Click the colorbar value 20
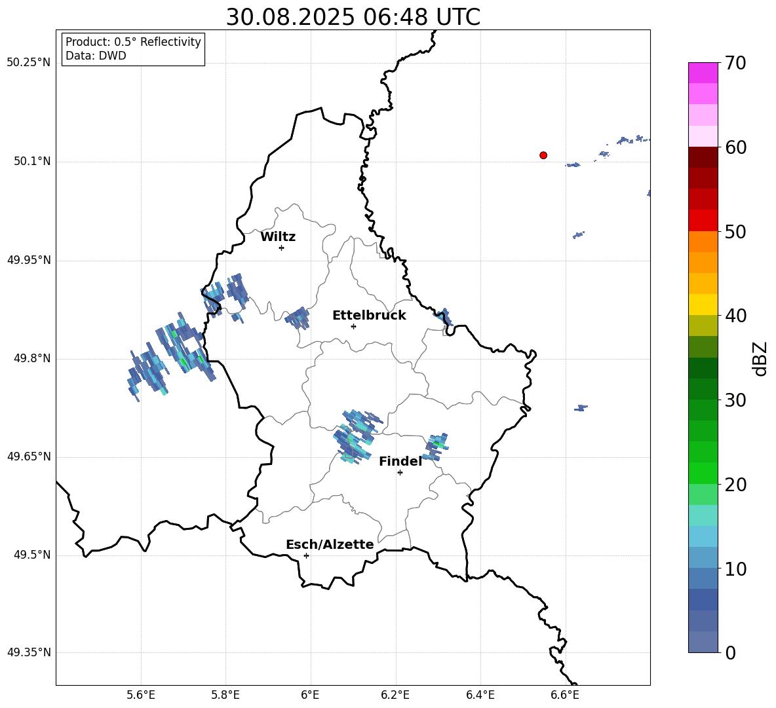Viewport: 776px width, 708px height. point(735,485)
